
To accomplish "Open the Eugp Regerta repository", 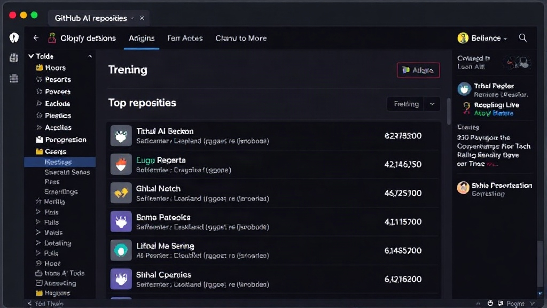I will (x=161, y=160).
